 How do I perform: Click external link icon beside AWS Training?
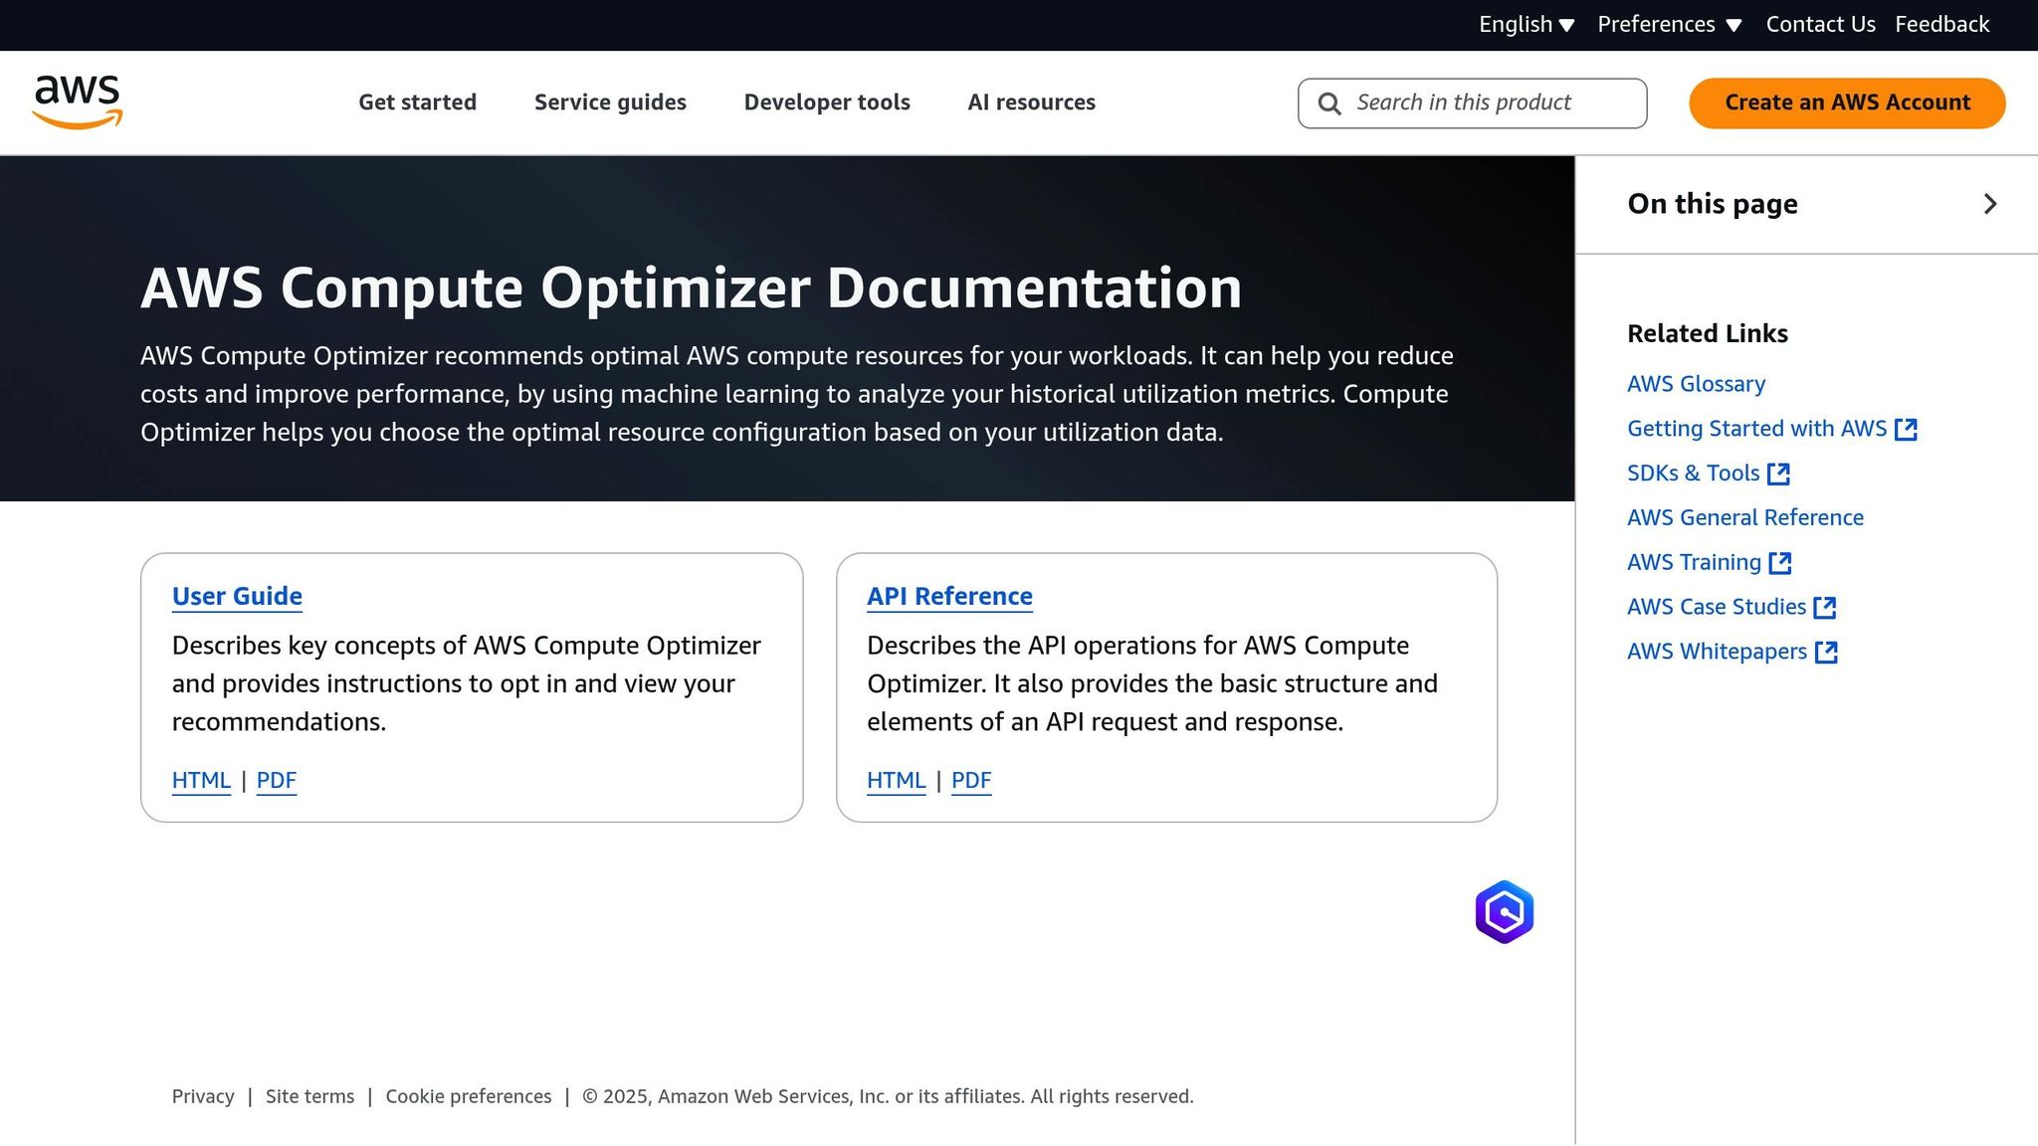pyautogui.click(x=1780, y=563)
